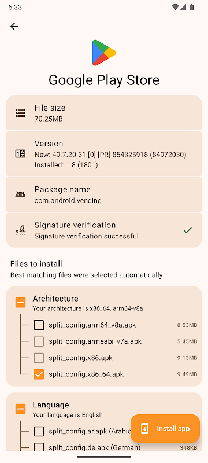Tap the bottom navigation gesture handle

click(x=104, y=457)
